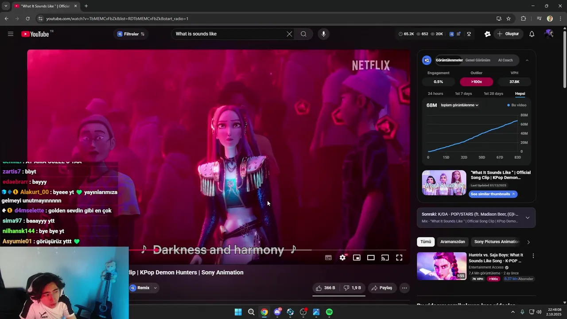The height and width of the screenshot is (319, 567).
Task: Switch to the Genel Görünüm tab
Action: (478, 60)
